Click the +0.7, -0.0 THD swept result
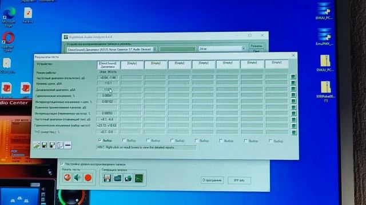The height and width of the screenshot is (205, 366). (x=107, y=132)
